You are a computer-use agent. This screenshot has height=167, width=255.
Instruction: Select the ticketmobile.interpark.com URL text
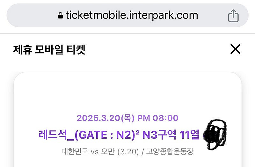(x=132, y=15)
